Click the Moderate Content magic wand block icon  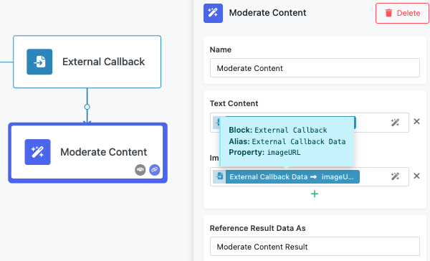point(37,152)
